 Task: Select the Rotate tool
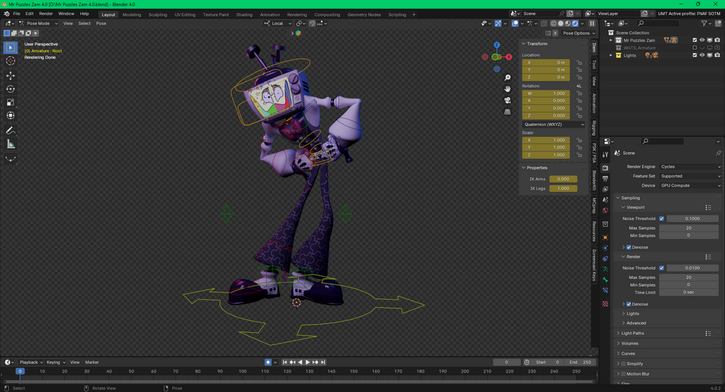tap(11, 89)
